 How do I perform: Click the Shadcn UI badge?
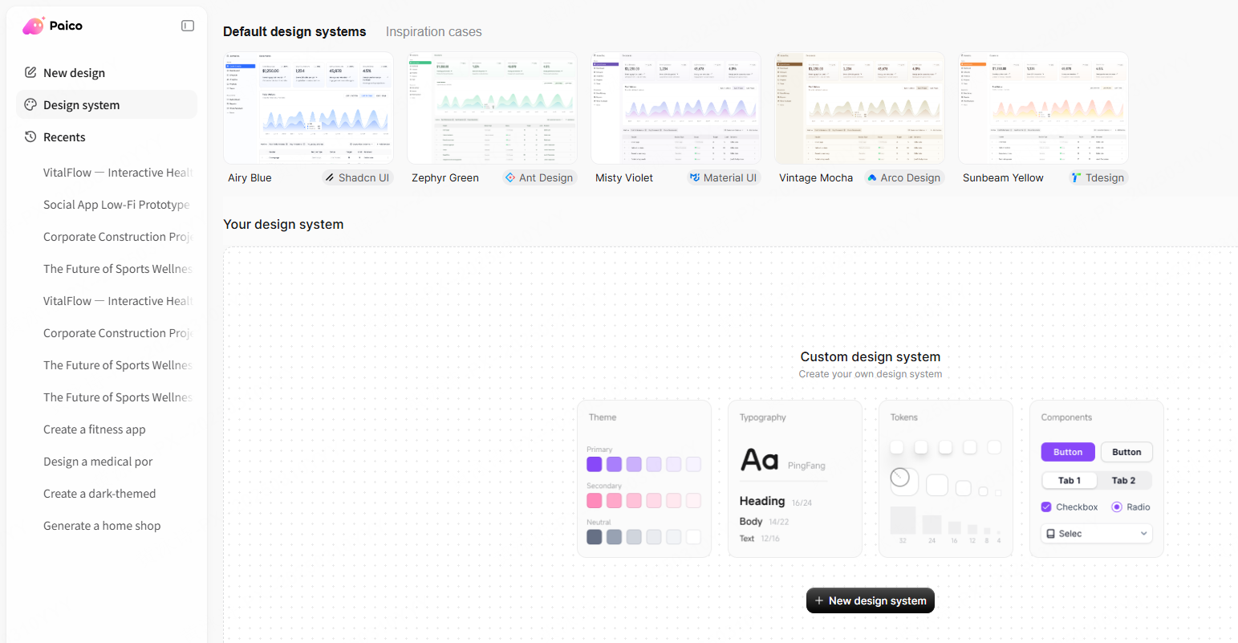coord(357,177)
